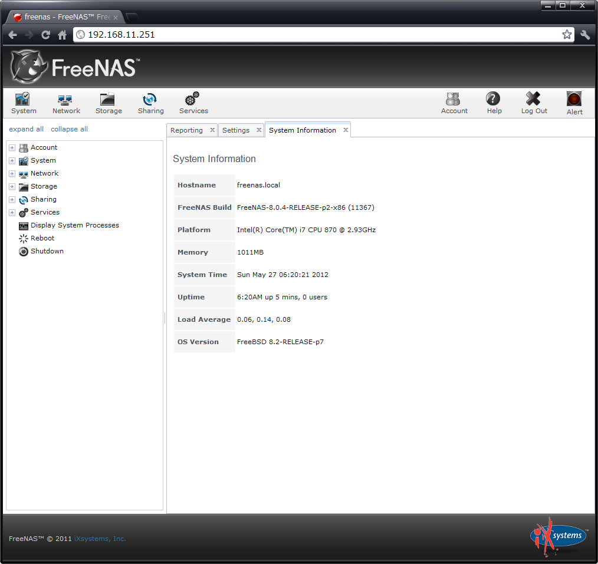Expand the Sharing tree node

12,199
